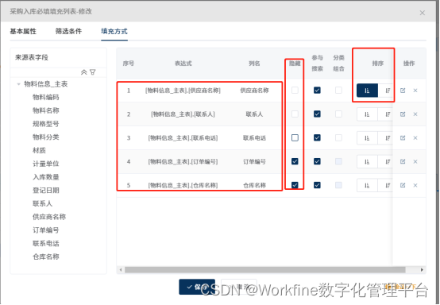Screen dimensions: 440x305
Task: Click ascending sort icon for 仓库名称 row
Action: click(367, 185)
